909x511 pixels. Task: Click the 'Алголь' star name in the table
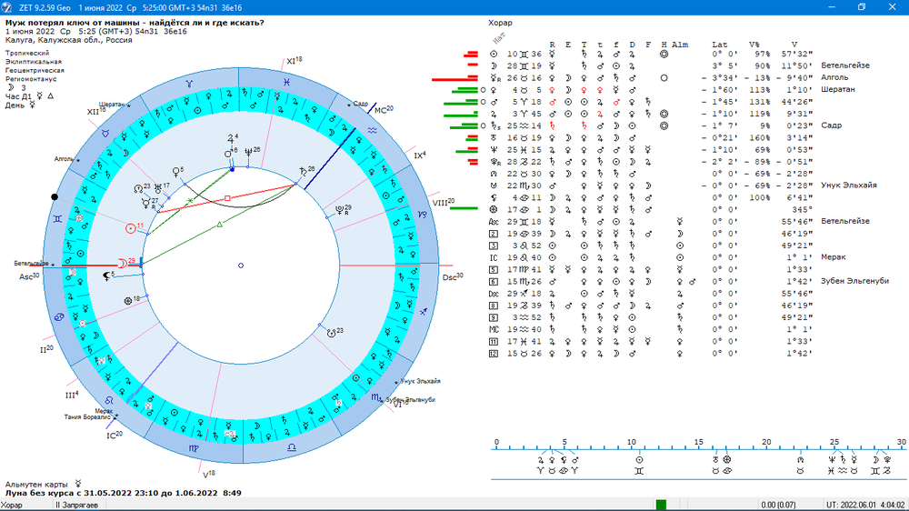pyautogui.click(x=834, y=77)
